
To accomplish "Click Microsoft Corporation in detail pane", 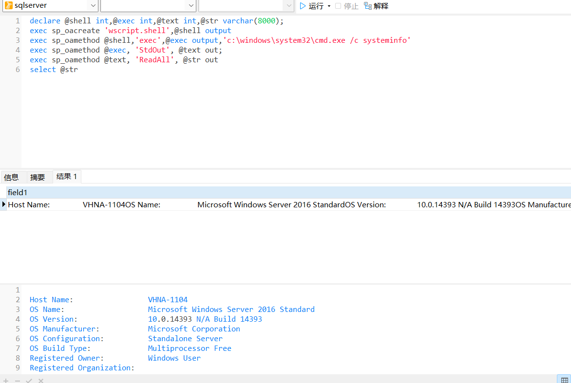I will tap(194, 329).
